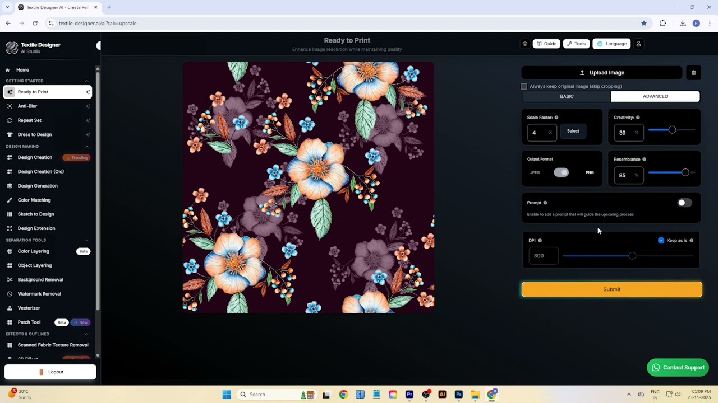Toggle Output Format between JPEG and PNG
The height and width of the screenshot is (403, 718).
pyautogui.click(x=561, y=172)
